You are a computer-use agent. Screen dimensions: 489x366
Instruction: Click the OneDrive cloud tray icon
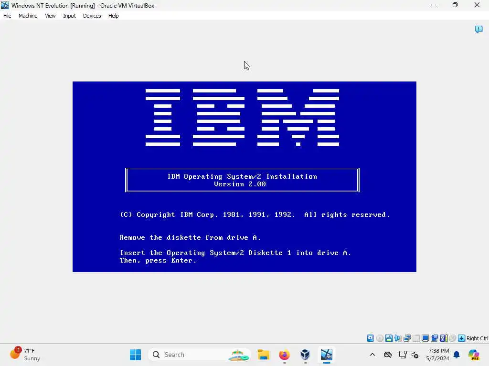point(388,355)
